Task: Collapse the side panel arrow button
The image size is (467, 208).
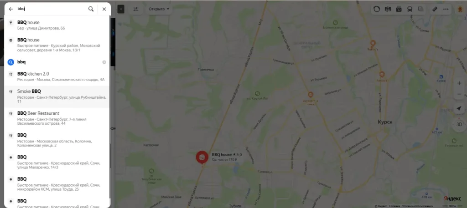Action: (120, 9)
